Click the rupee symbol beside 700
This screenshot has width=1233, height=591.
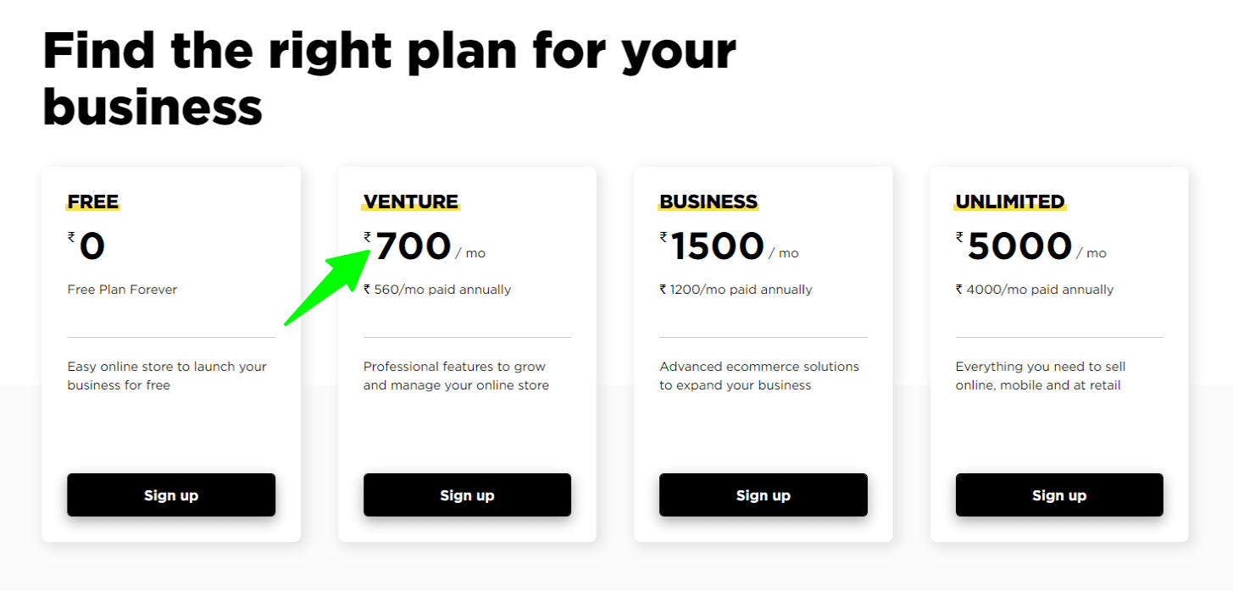(368, 238)
